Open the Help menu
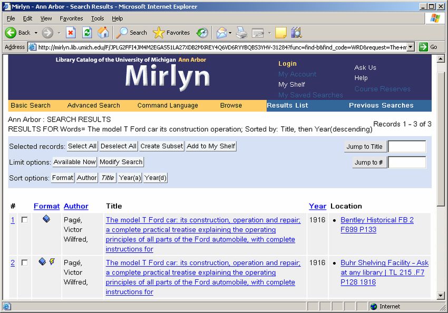Viewport: 448px width, 313px height. coord(117,18)
